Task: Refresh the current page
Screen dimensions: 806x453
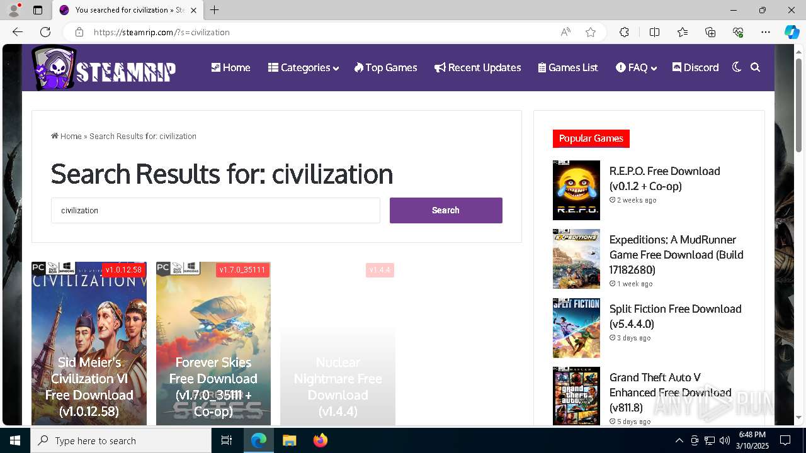Action: [x=45, y=32]
